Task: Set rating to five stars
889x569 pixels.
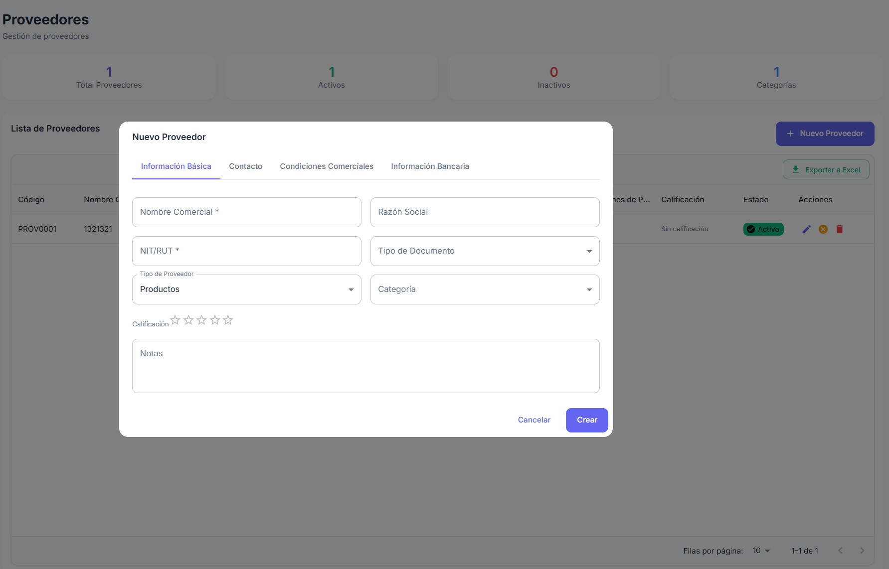Action: click(x=228, y=320)
